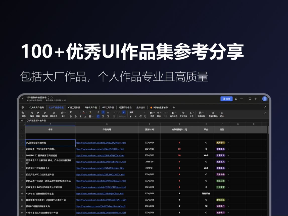Switch to the 1对1作品集辅导 tab
Screen dimensions: 288x216
click(x=159, y=107)
